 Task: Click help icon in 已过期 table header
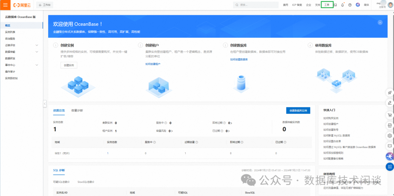tap(285, 142)
